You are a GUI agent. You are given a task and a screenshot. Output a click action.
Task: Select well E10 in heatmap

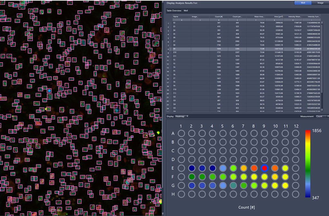tap(275, 168)
